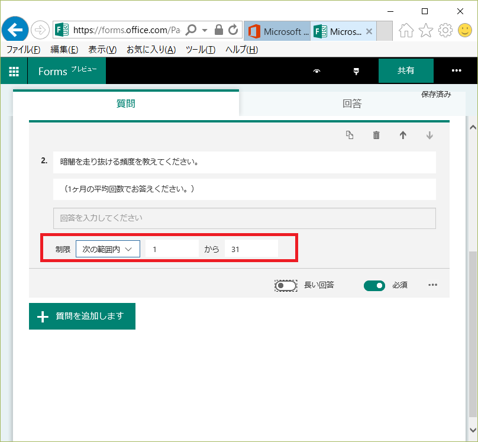Edit the question subtitle about 1ヶ月の平均回数
Image resolution: width=478 pixels, height=442 pixels.
[x=244, y=189]
